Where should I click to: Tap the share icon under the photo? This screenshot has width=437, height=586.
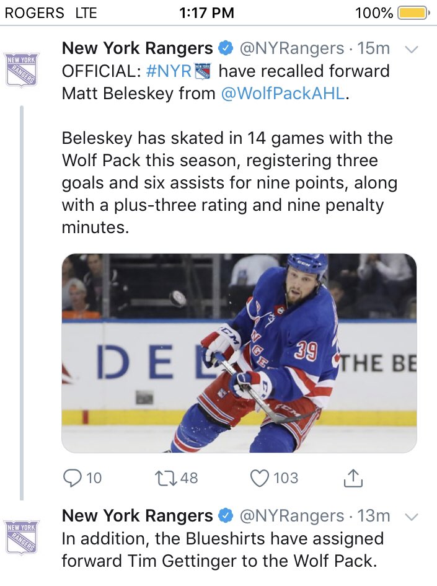pyautogui.click(x=352, y=477)
